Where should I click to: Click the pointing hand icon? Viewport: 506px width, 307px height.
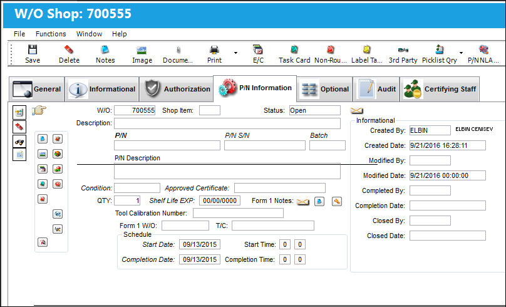coord(39,110)
